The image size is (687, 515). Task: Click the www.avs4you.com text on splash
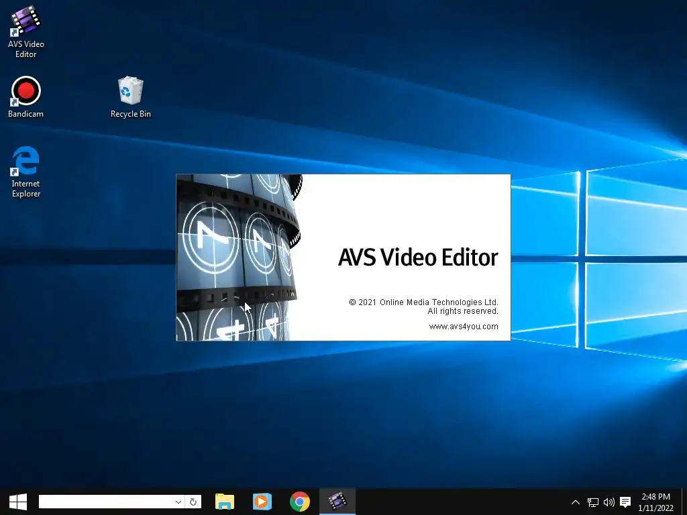tap(464, 327)
